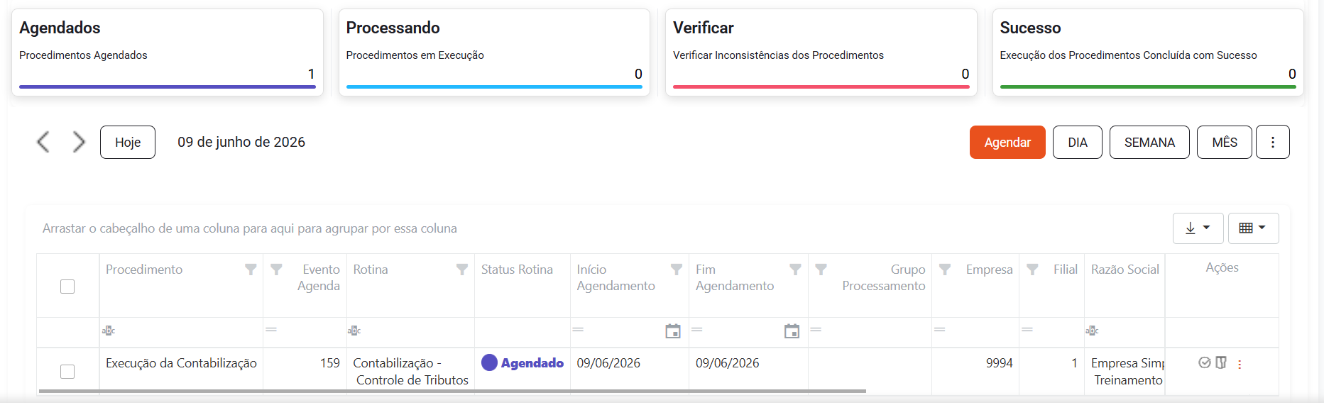Open the more options menu beside MÊS
Screen dimensions: 1324x405
(x=1272, y=142)
